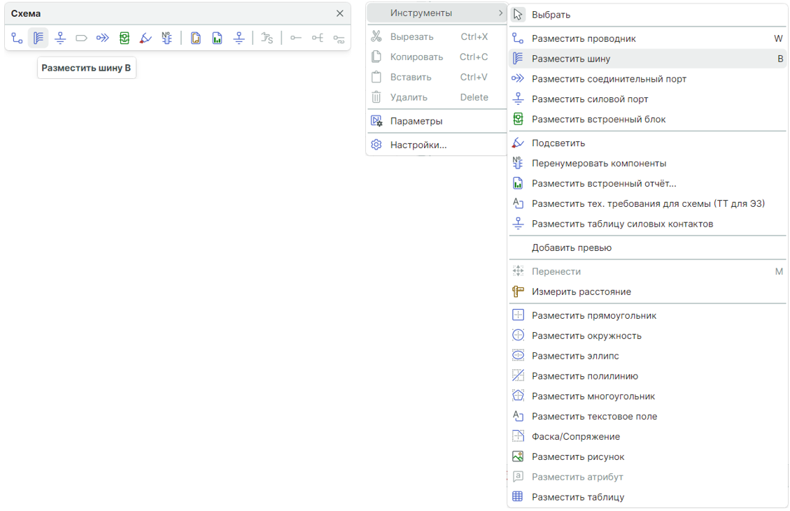Click the place wire icon in Схема toolbar
This screenshot has height=511, width=790.
(17, 38)
